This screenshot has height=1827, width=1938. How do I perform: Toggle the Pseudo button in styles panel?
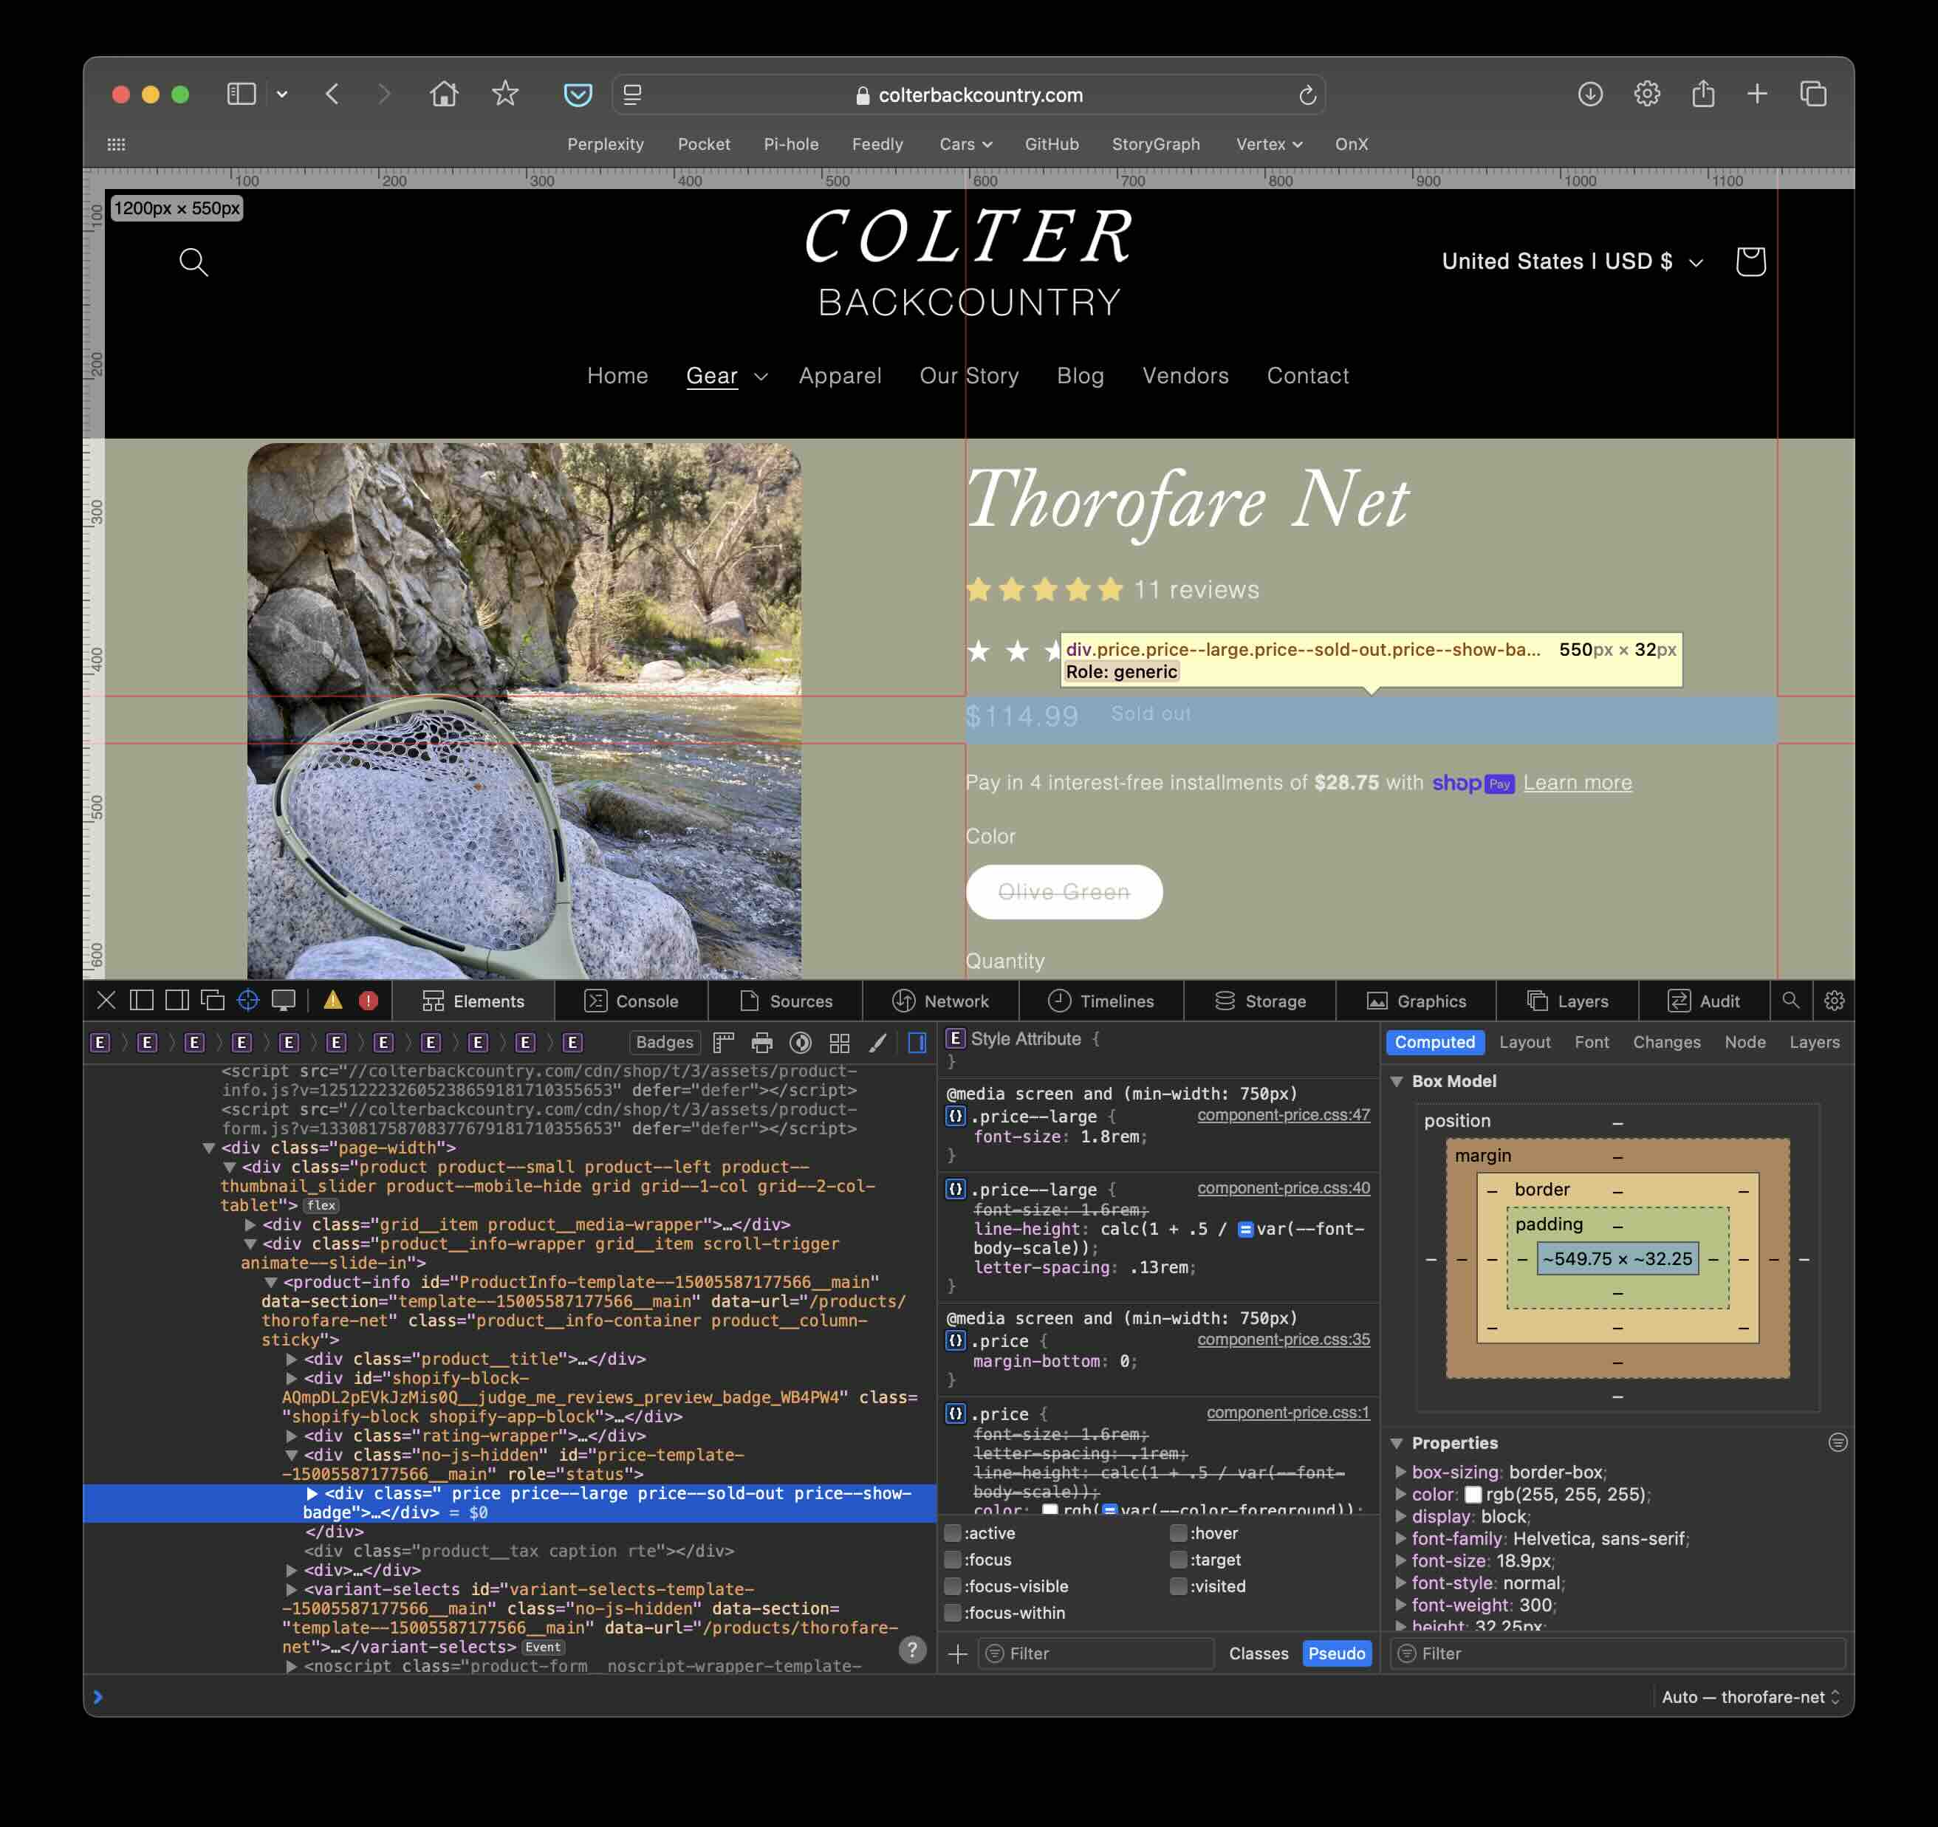click(1337, 1653)
